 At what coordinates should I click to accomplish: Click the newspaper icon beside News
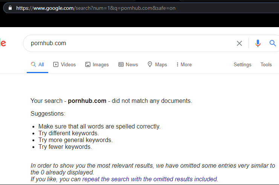tap(121, 64)
